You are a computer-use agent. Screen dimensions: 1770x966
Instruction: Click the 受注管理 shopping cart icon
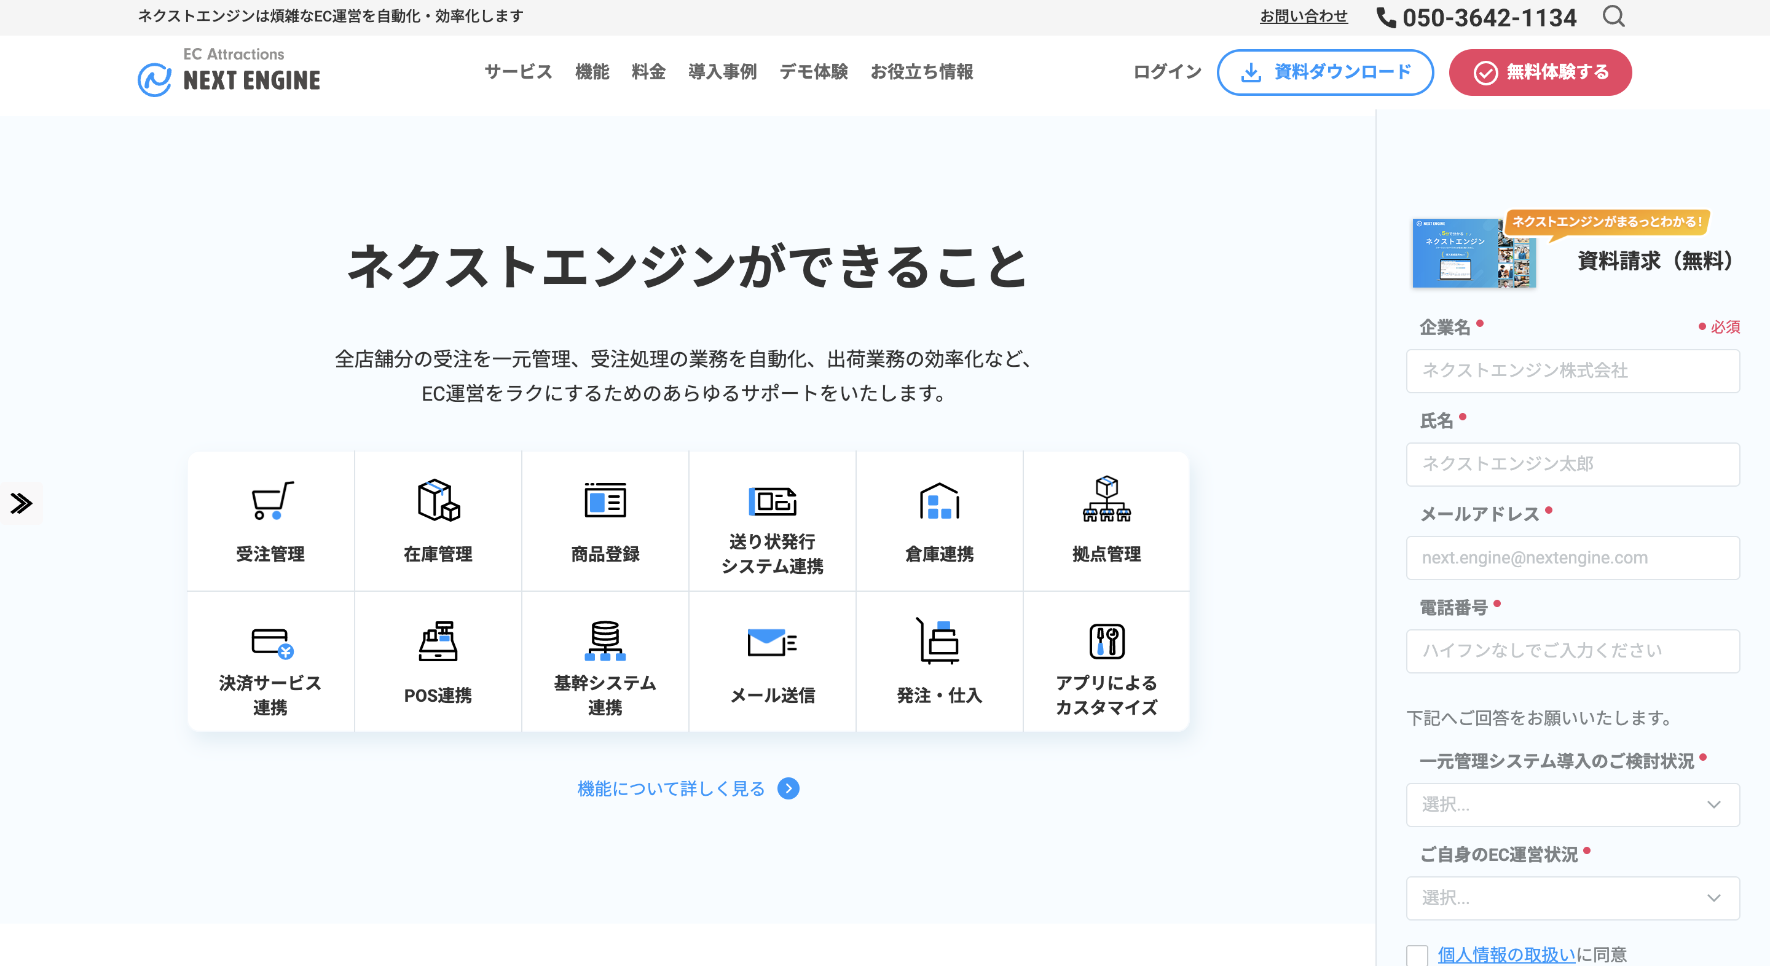click(272, 500)
